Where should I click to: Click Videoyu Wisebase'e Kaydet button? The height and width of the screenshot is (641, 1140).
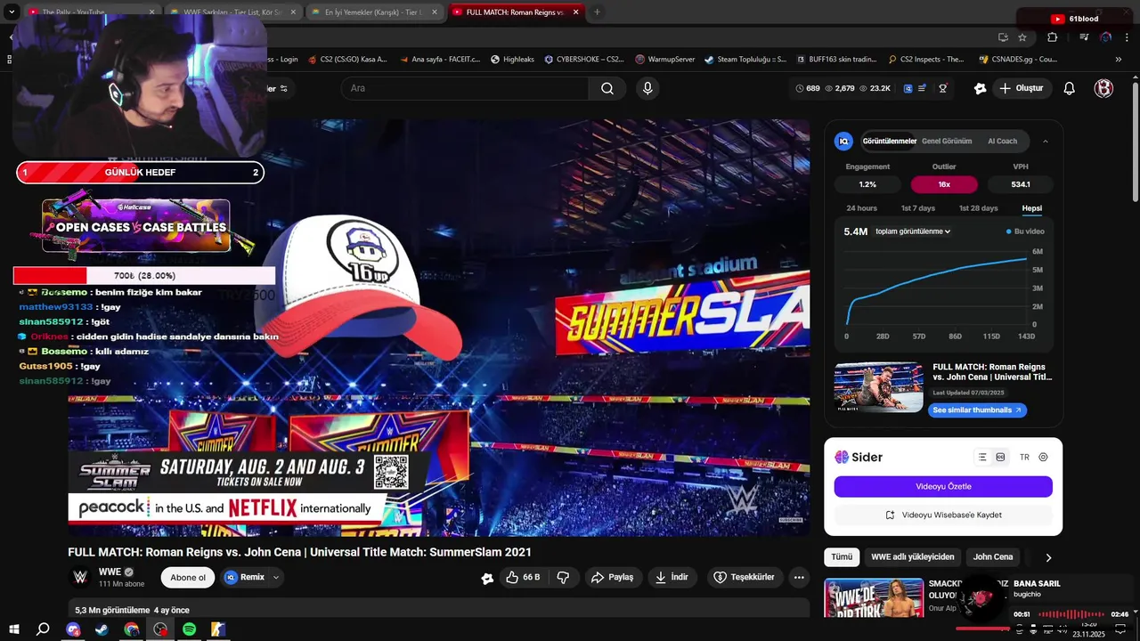click(943, 515)
